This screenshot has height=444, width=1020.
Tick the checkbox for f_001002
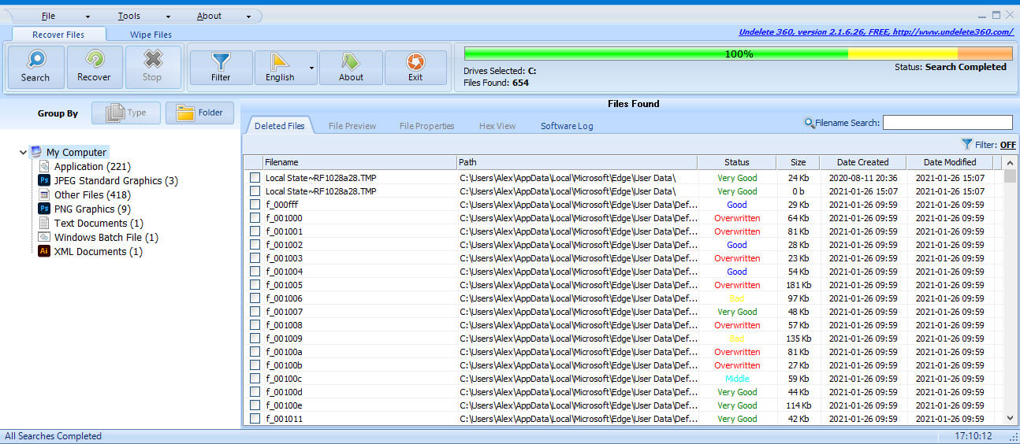point(255,245)
